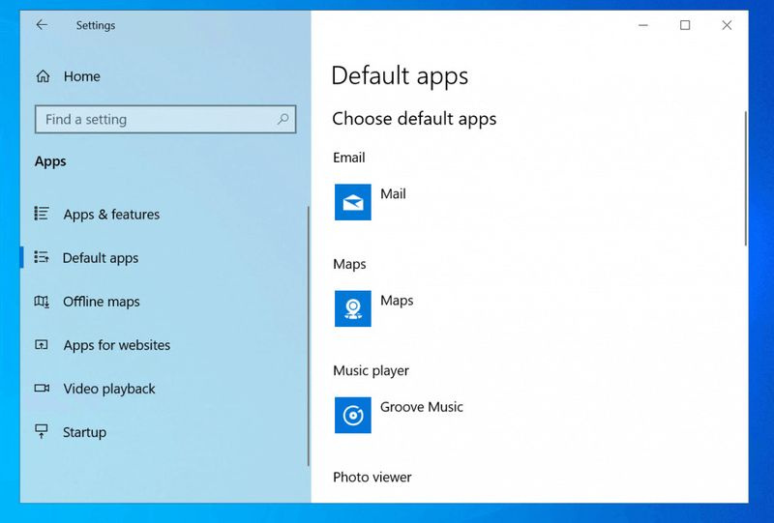Click the Video playback camera icon
The width and height of the screenshot is (774, 523).
[42, 388]
